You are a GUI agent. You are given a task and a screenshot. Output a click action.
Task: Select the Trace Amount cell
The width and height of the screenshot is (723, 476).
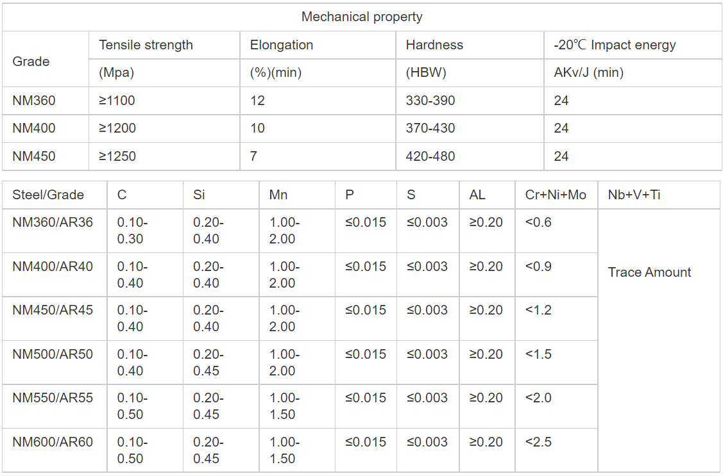[649, 272]
